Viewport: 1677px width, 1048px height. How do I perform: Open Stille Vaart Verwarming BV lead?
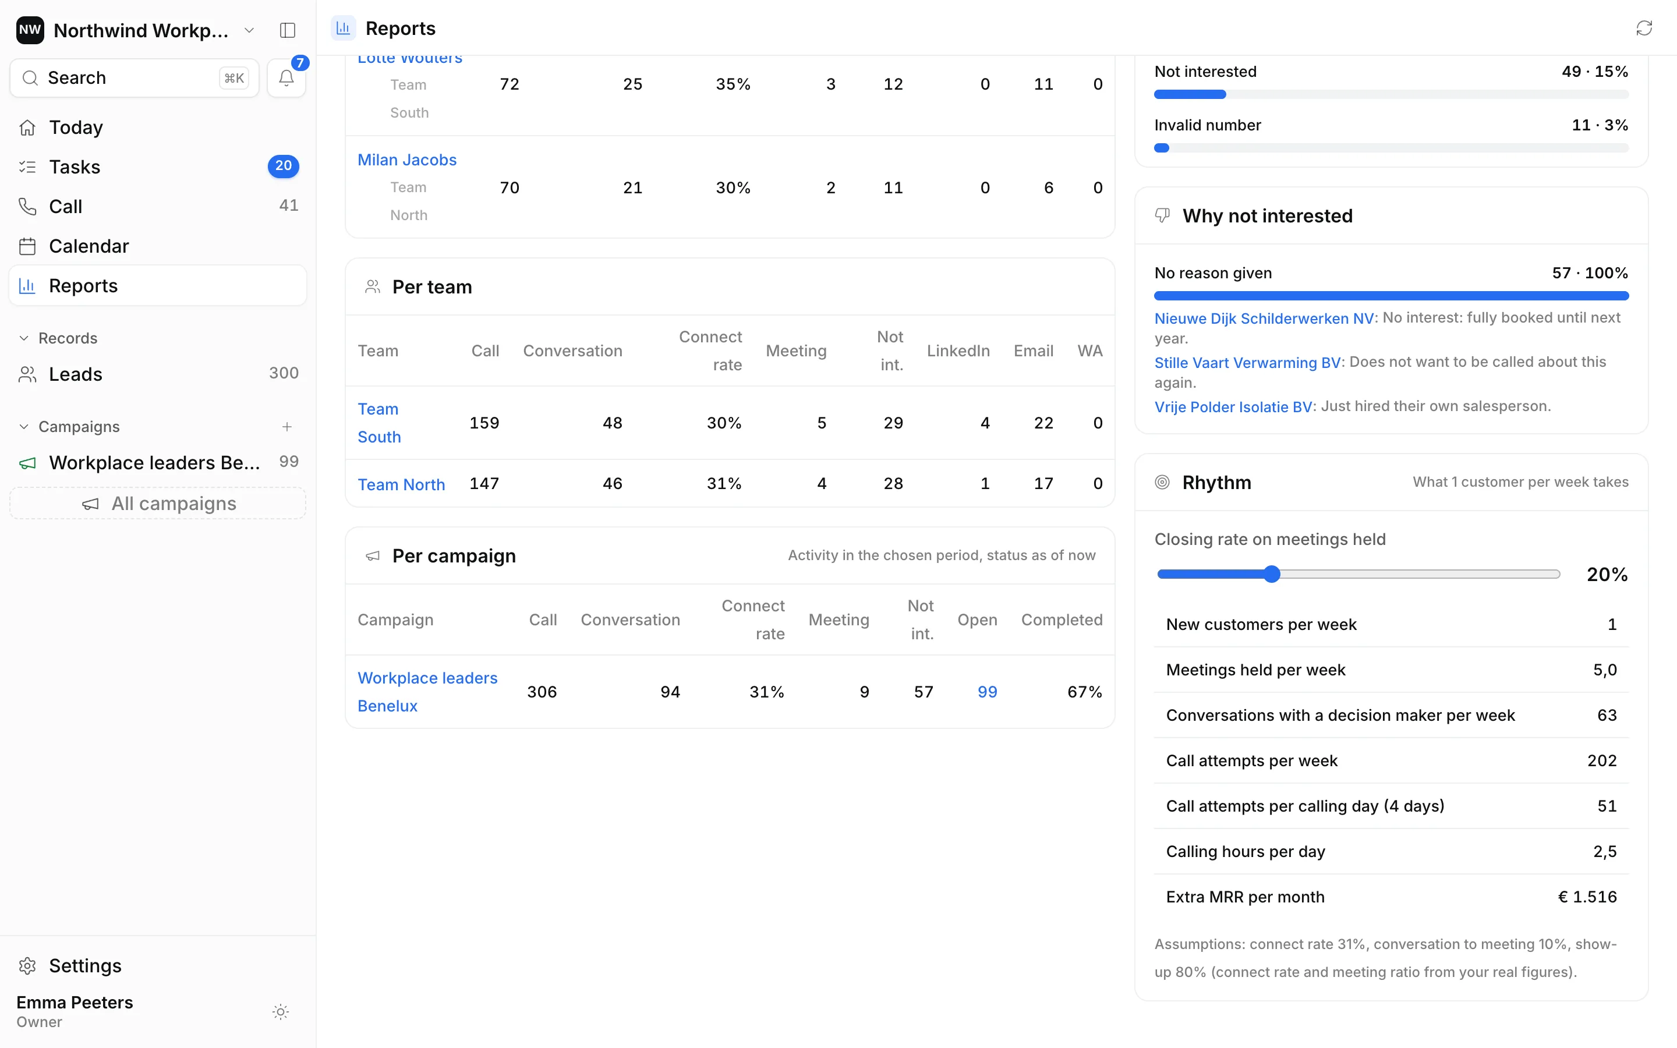1247,363
